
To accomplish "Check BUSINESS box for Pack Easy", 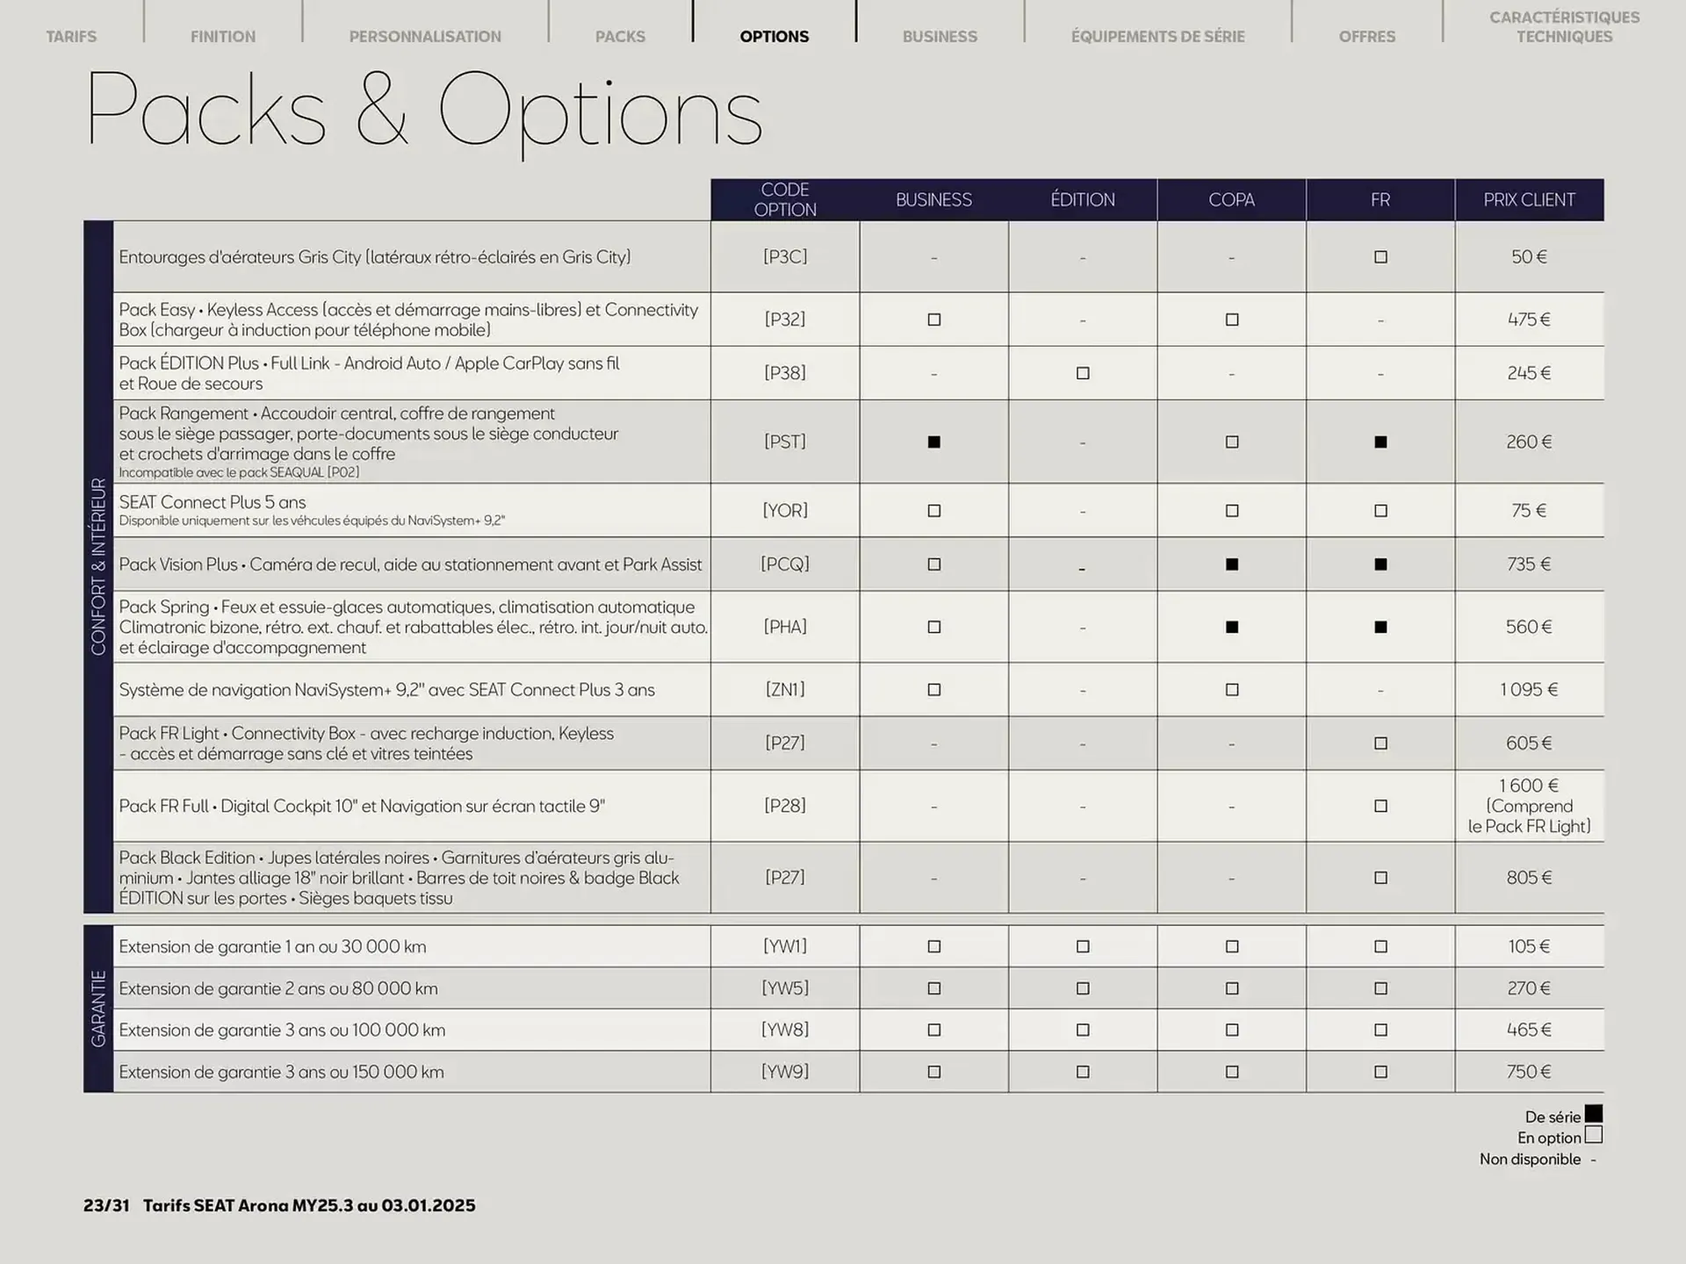I will tap(934, 320).
